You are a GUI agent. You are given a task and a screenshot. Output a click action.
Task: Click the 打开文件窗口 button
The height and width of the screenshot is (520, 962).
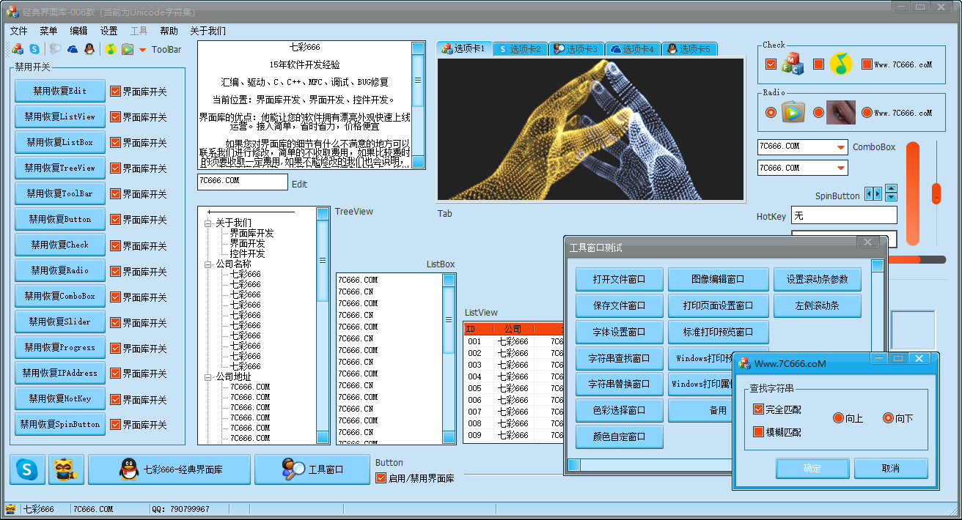[x=619, y=279]
